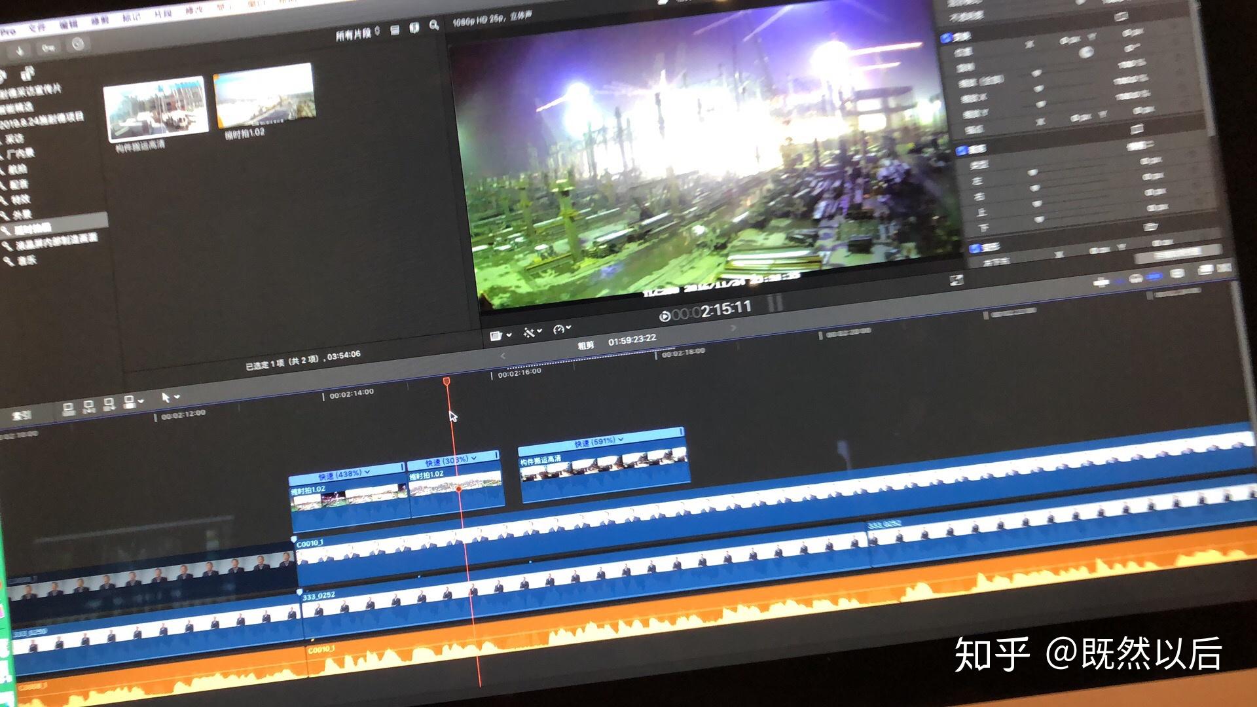Viewport: 1257px width, 707px height.
Task: Click the clip appearance icon above the timeline
Action: click(x=496, y=335)
